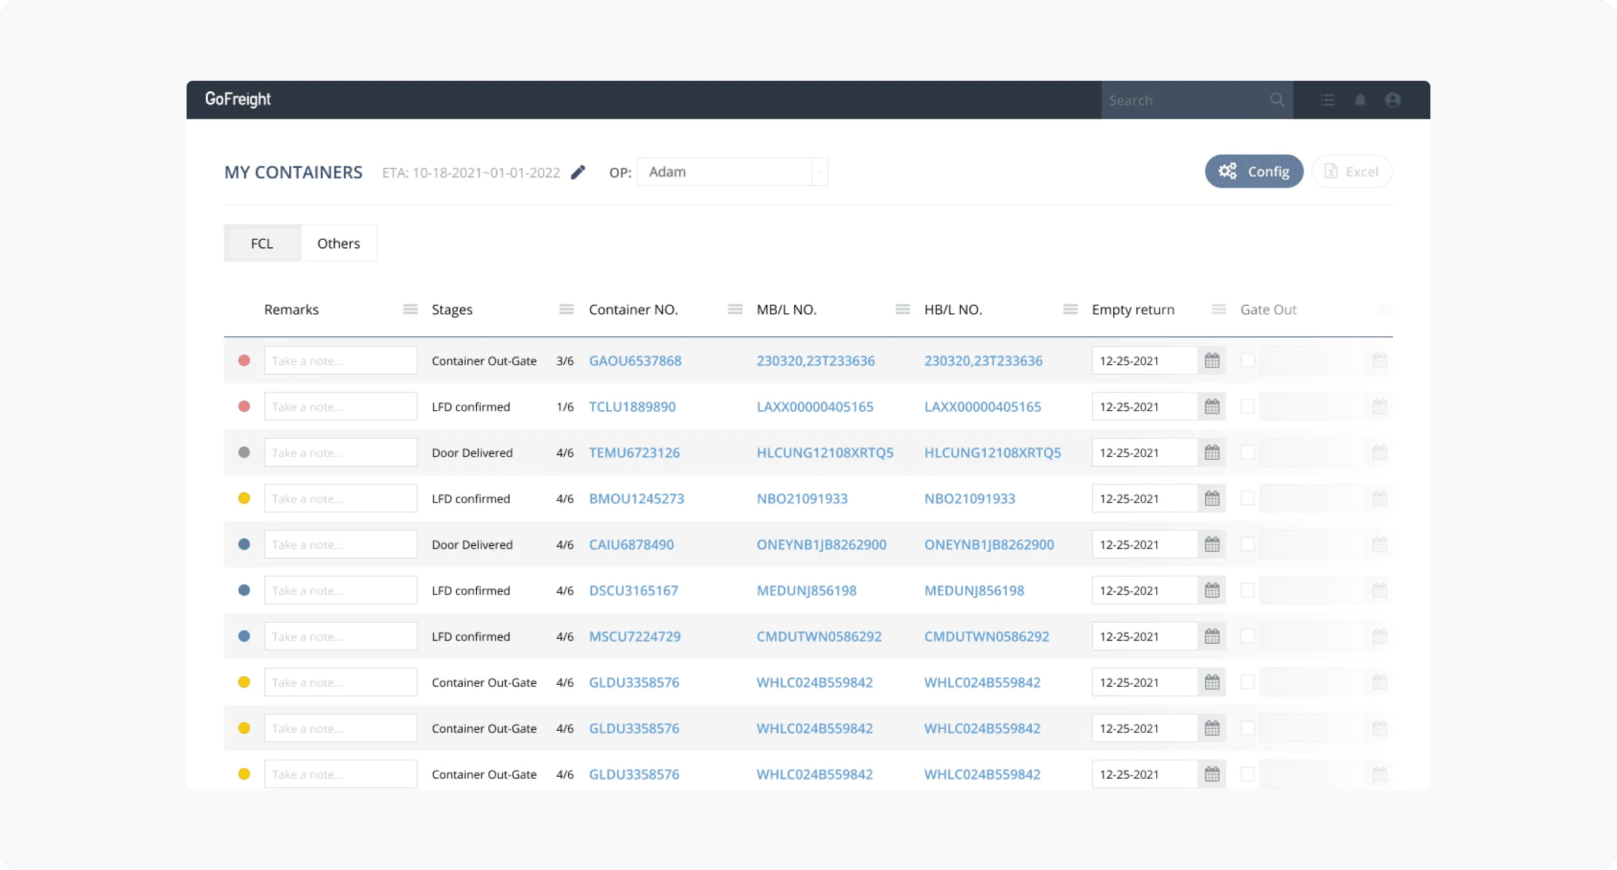Tick Gate Out checkbox for GAOU6537868
The image size is (1617, 870).
pos(1248,360)
